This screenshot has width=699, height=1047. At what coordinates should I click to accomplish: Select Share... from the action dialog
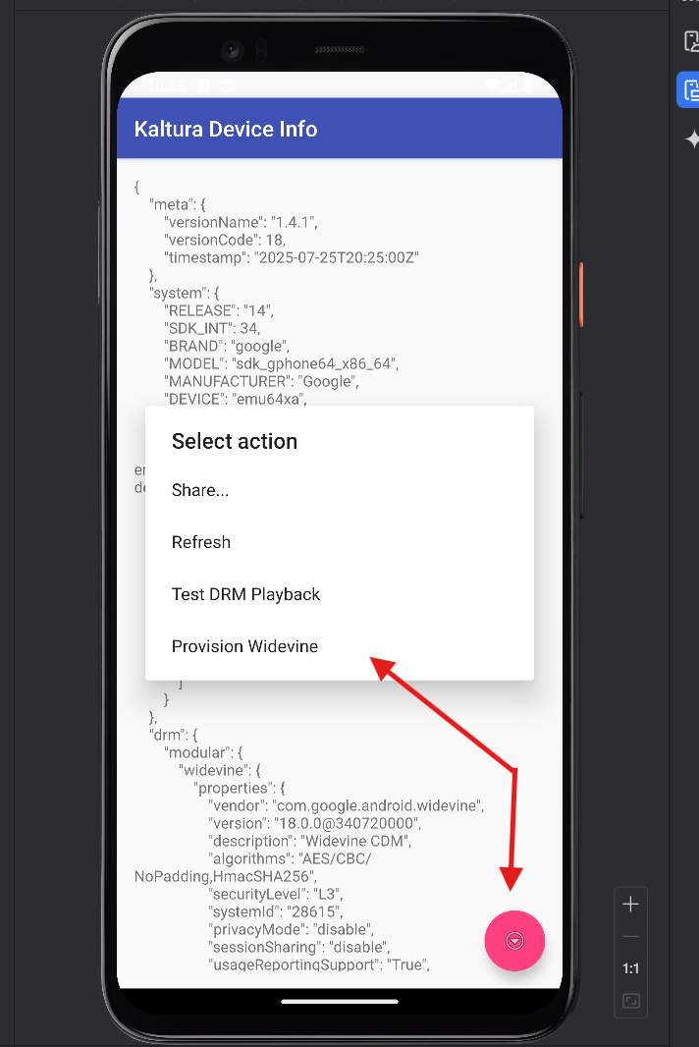[x=200, y=490]
